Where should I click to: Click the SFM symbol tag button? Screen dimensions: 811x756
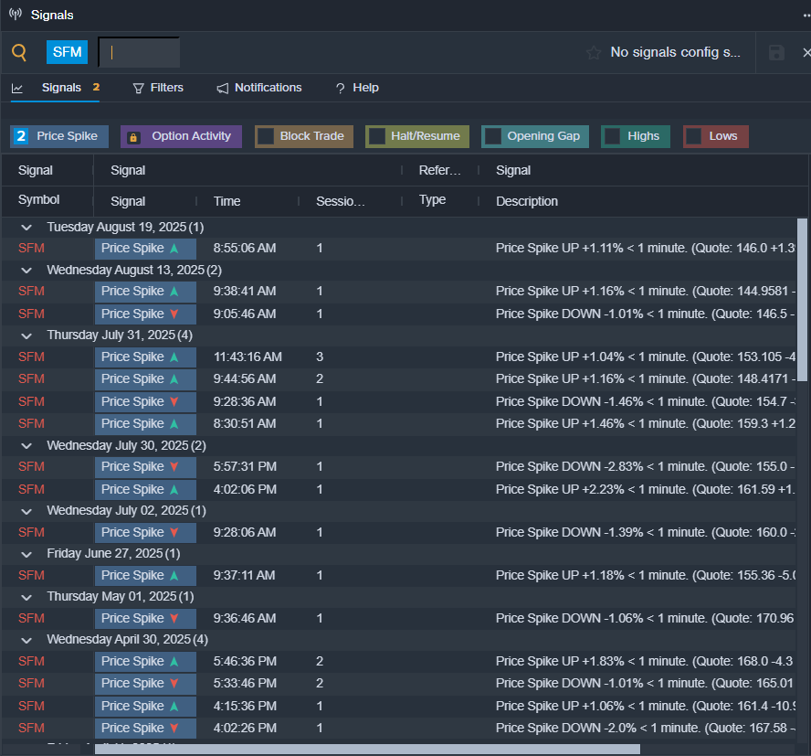coord(68,52)
